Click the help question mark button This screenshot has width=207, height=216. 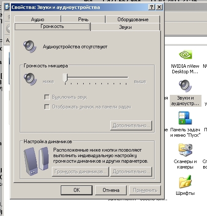[x=152, y=7]
